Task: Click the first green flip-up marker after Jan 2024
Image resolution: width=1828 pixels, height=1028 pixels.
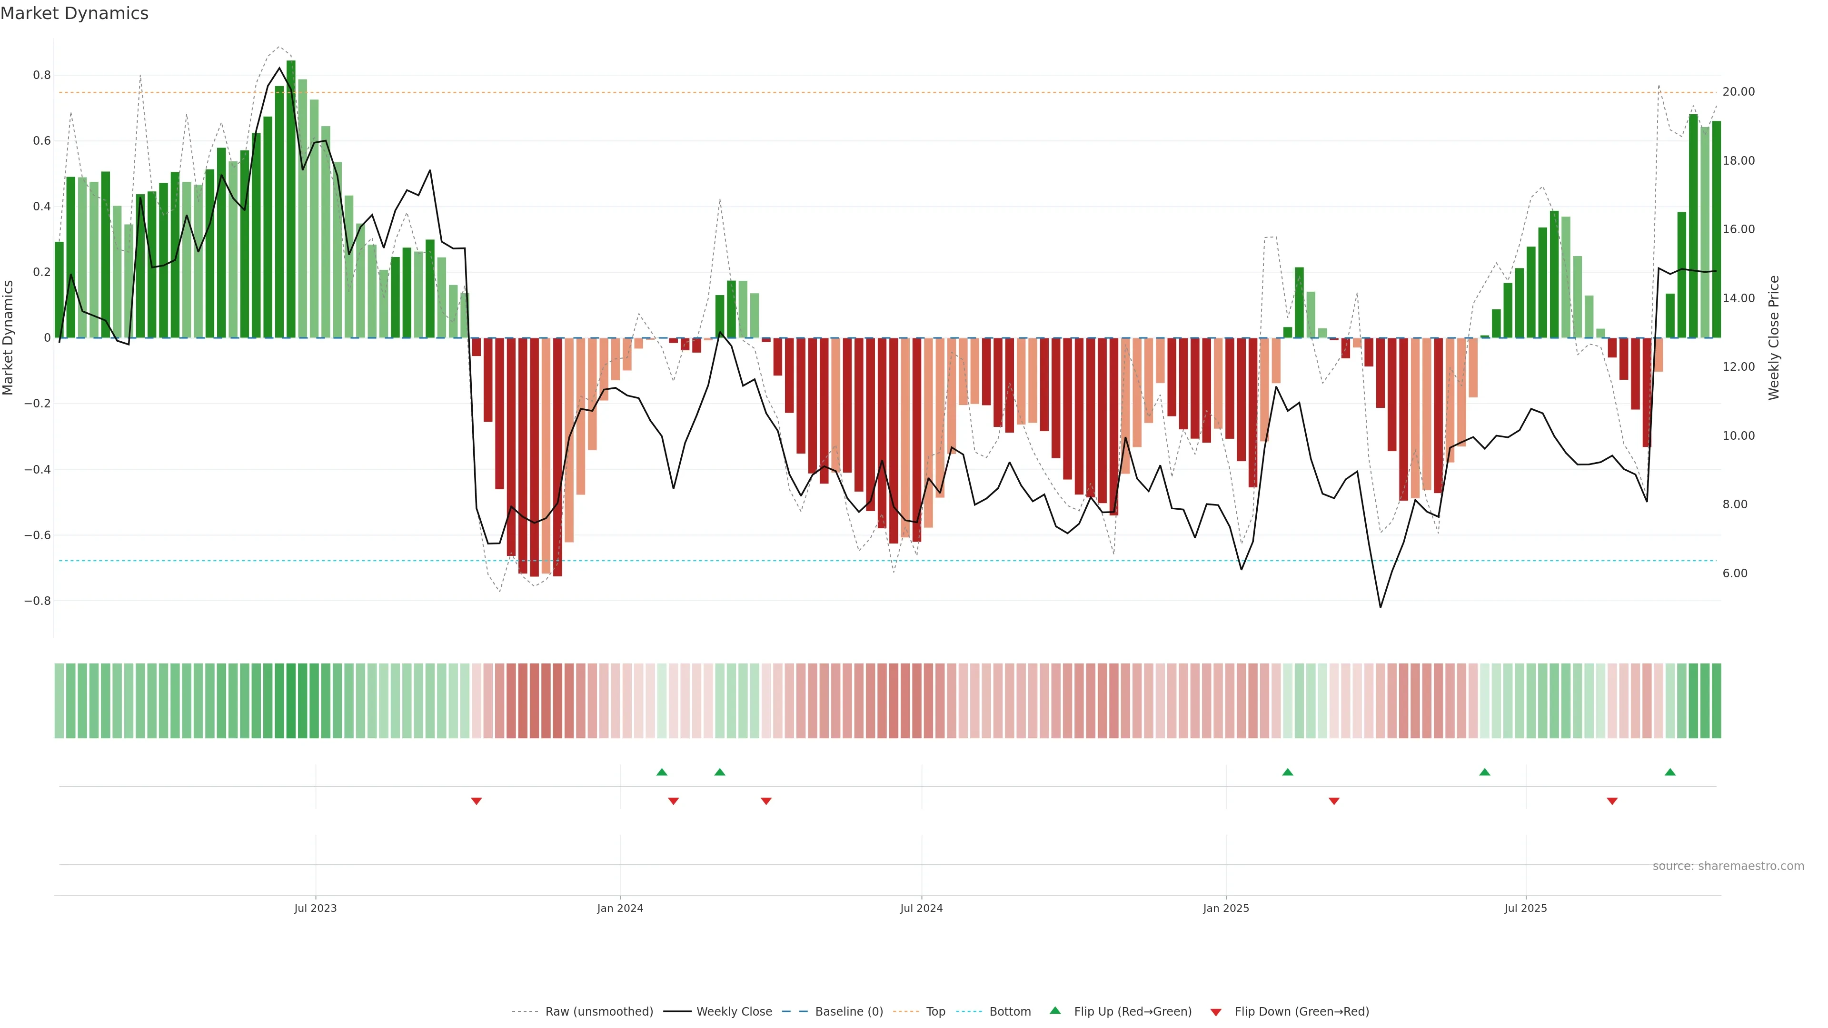Action: tap(661, 772)
